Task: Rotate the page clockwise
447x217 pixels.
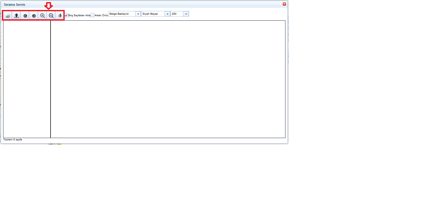Action: [25, 16]
